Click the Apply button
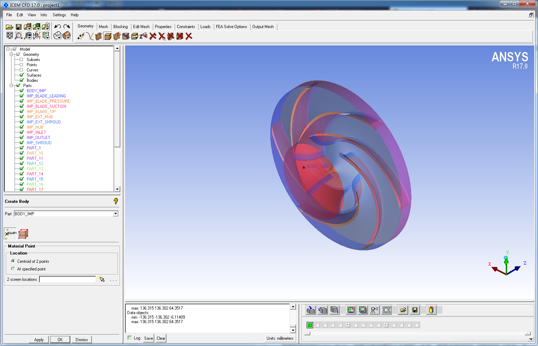Image resolution: width=538 pixels, height=346 pixels. click(39, 339)
